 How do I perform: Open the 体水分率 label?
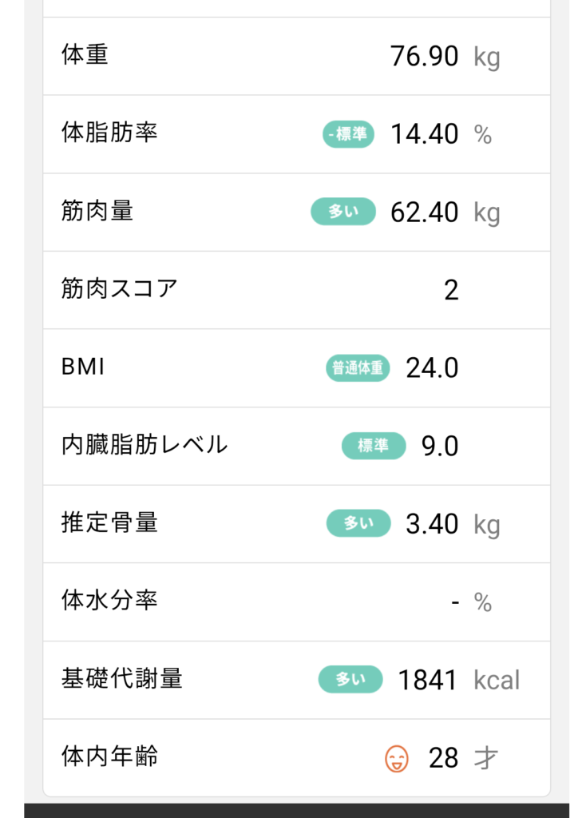click(x=109, y=601)
